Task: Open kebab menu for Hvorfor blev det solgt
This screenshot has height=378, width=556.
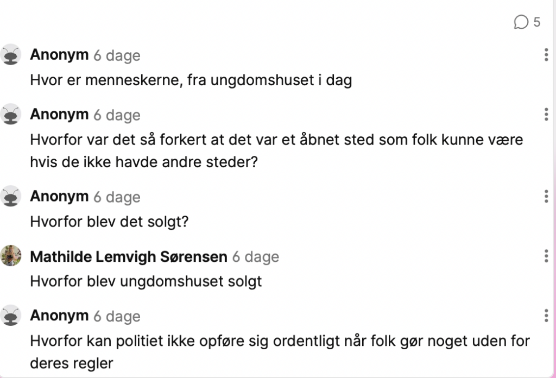Action: [546, 197]
